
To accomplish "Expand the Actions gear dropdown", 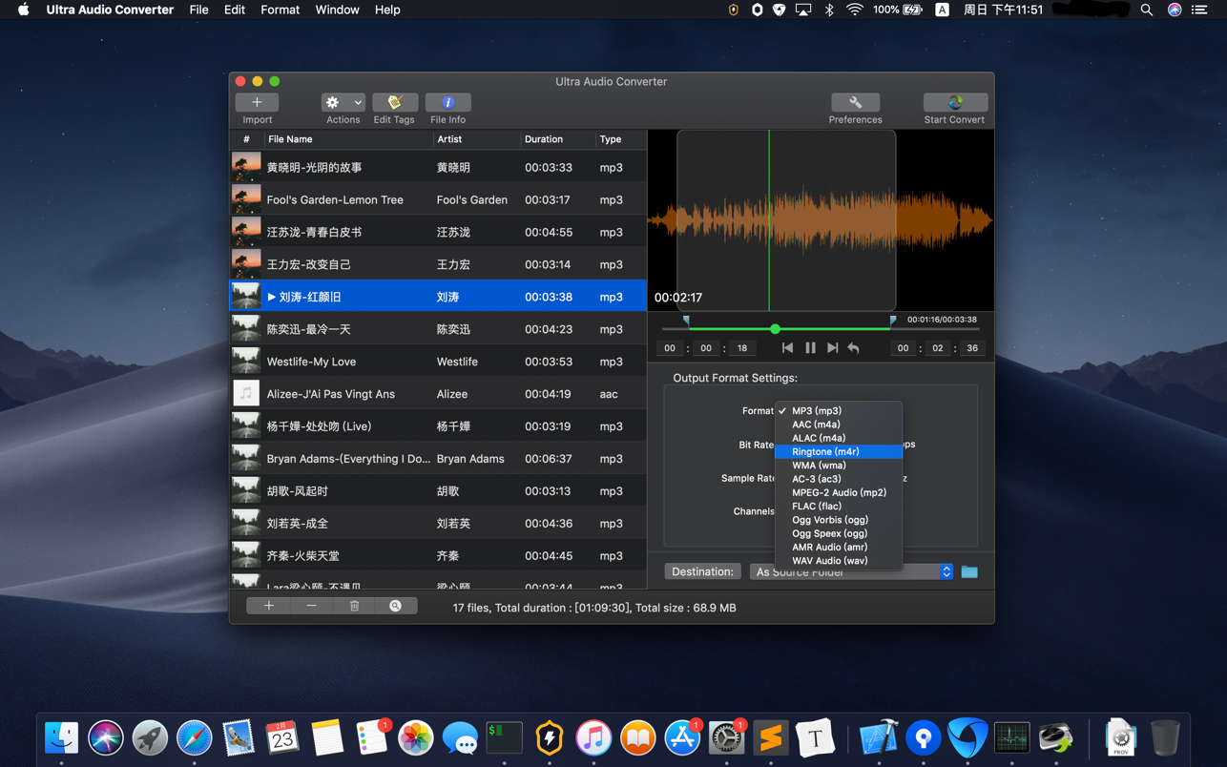I will pos(343,102).
